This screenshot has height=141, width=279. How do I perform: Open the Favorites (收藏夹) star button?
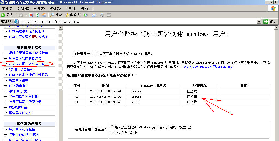click(73, 15)
